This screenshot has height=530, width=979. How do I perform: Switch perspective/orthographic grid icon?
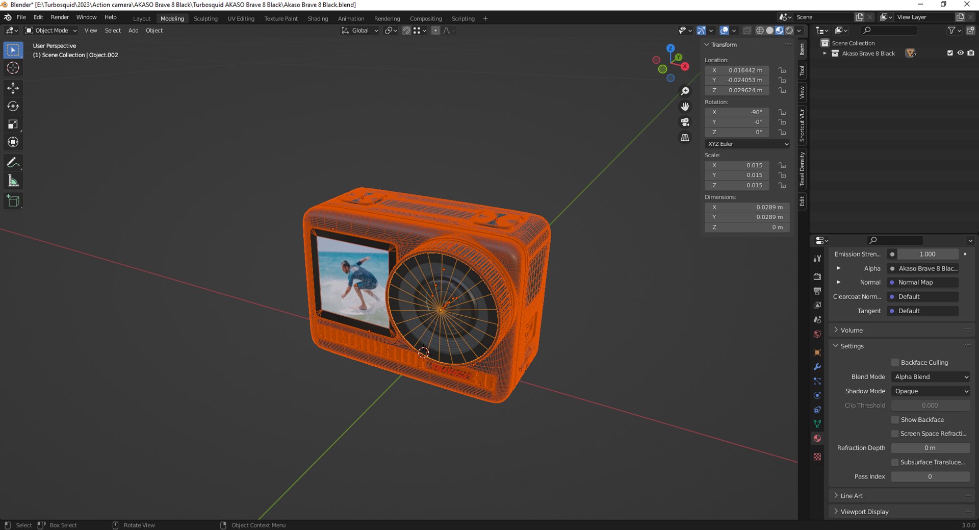pyautogui.click(x=685, y=138)
